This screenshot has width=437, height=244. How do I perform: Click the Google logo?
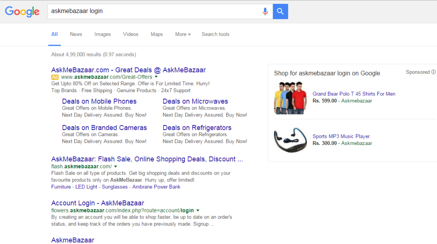click(x=22, y=12)
